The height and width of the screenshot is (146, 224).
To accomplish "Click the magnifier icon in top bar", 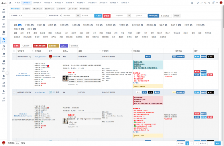I will (205, 3).
